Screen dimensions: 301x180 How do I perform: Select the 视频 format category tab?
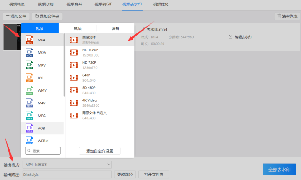click(x=40, y=28)
